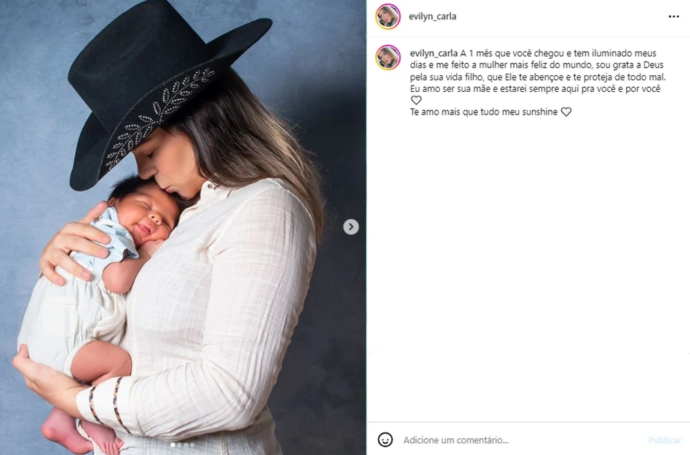Click the mother and baby photo

point(183,227)
